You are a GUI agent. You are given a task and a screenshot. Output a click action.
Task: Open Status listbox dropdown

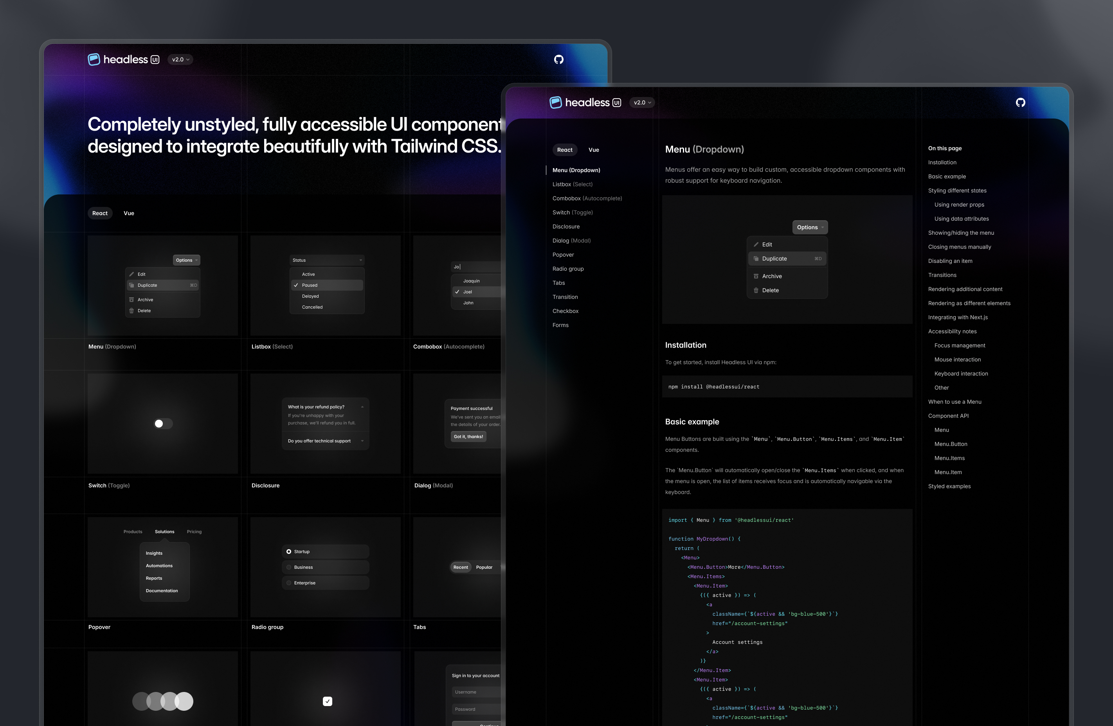pyautogui.click(x=327, y=260)
